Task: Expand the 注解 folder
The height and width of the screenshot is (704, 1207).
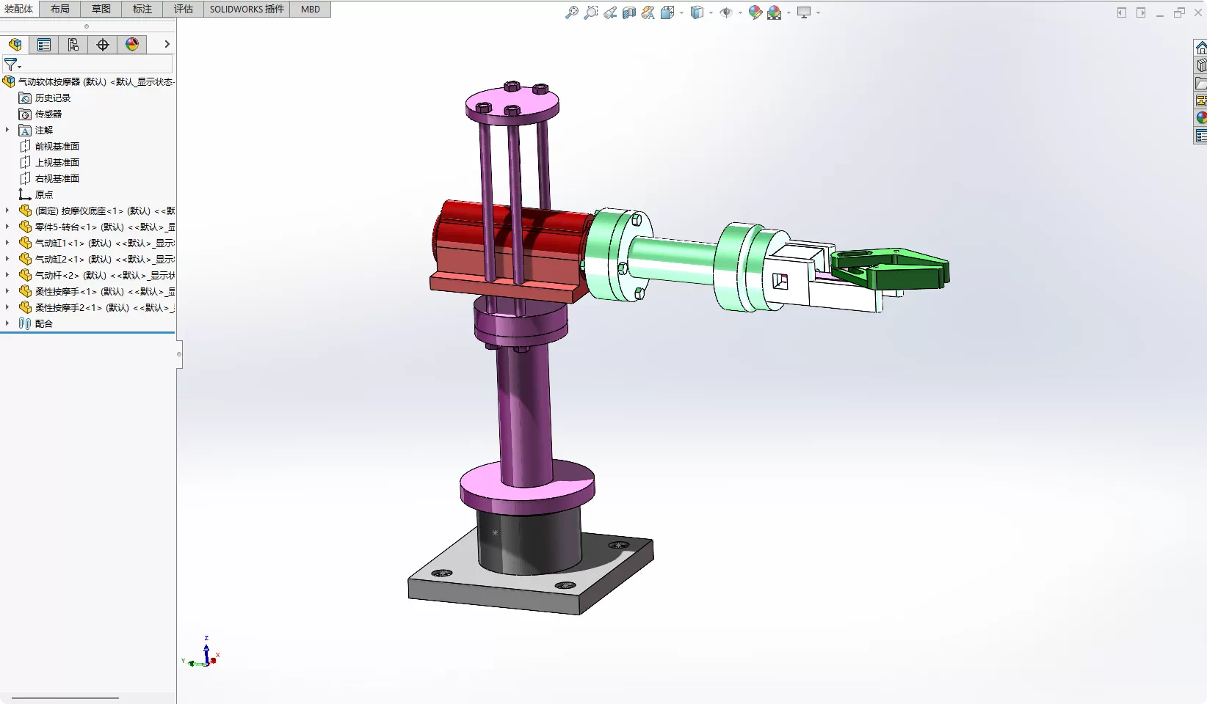Action: tap(7, 130)
